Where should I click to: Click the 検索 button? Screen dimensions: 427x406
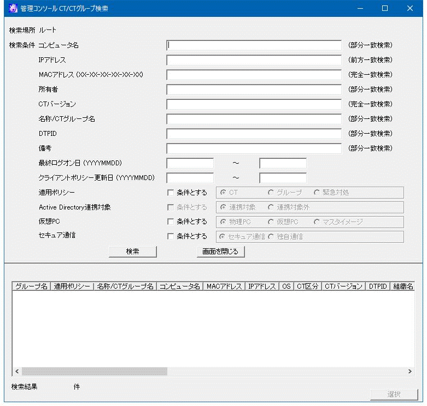133,252
